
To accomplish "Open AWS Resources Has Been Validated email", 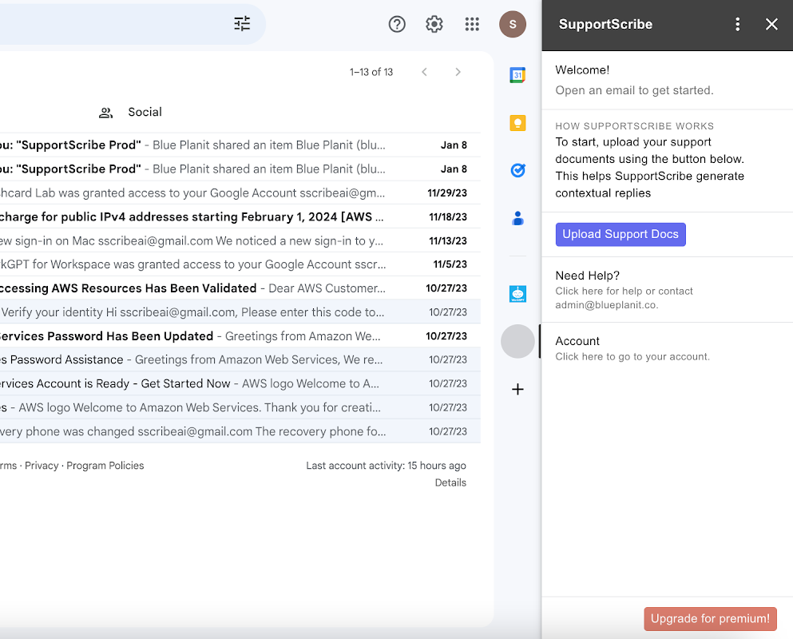I will coord(240,288).
